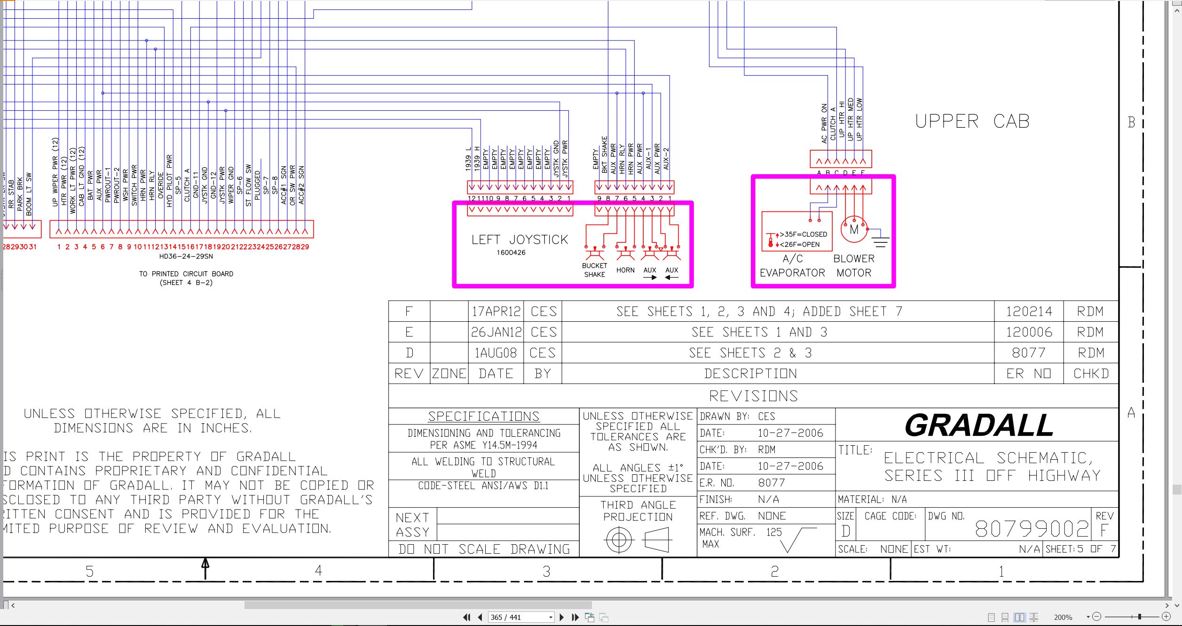Click the MACH. SURF. 125 MAX text
1182x626 pixels.
coord(741,538)
